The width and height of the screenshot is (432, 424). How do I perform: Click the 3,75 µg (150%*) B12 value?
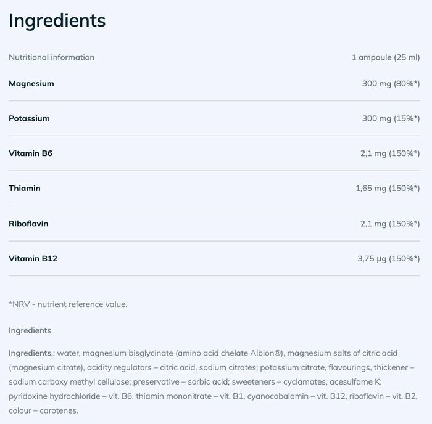(388, 259)
